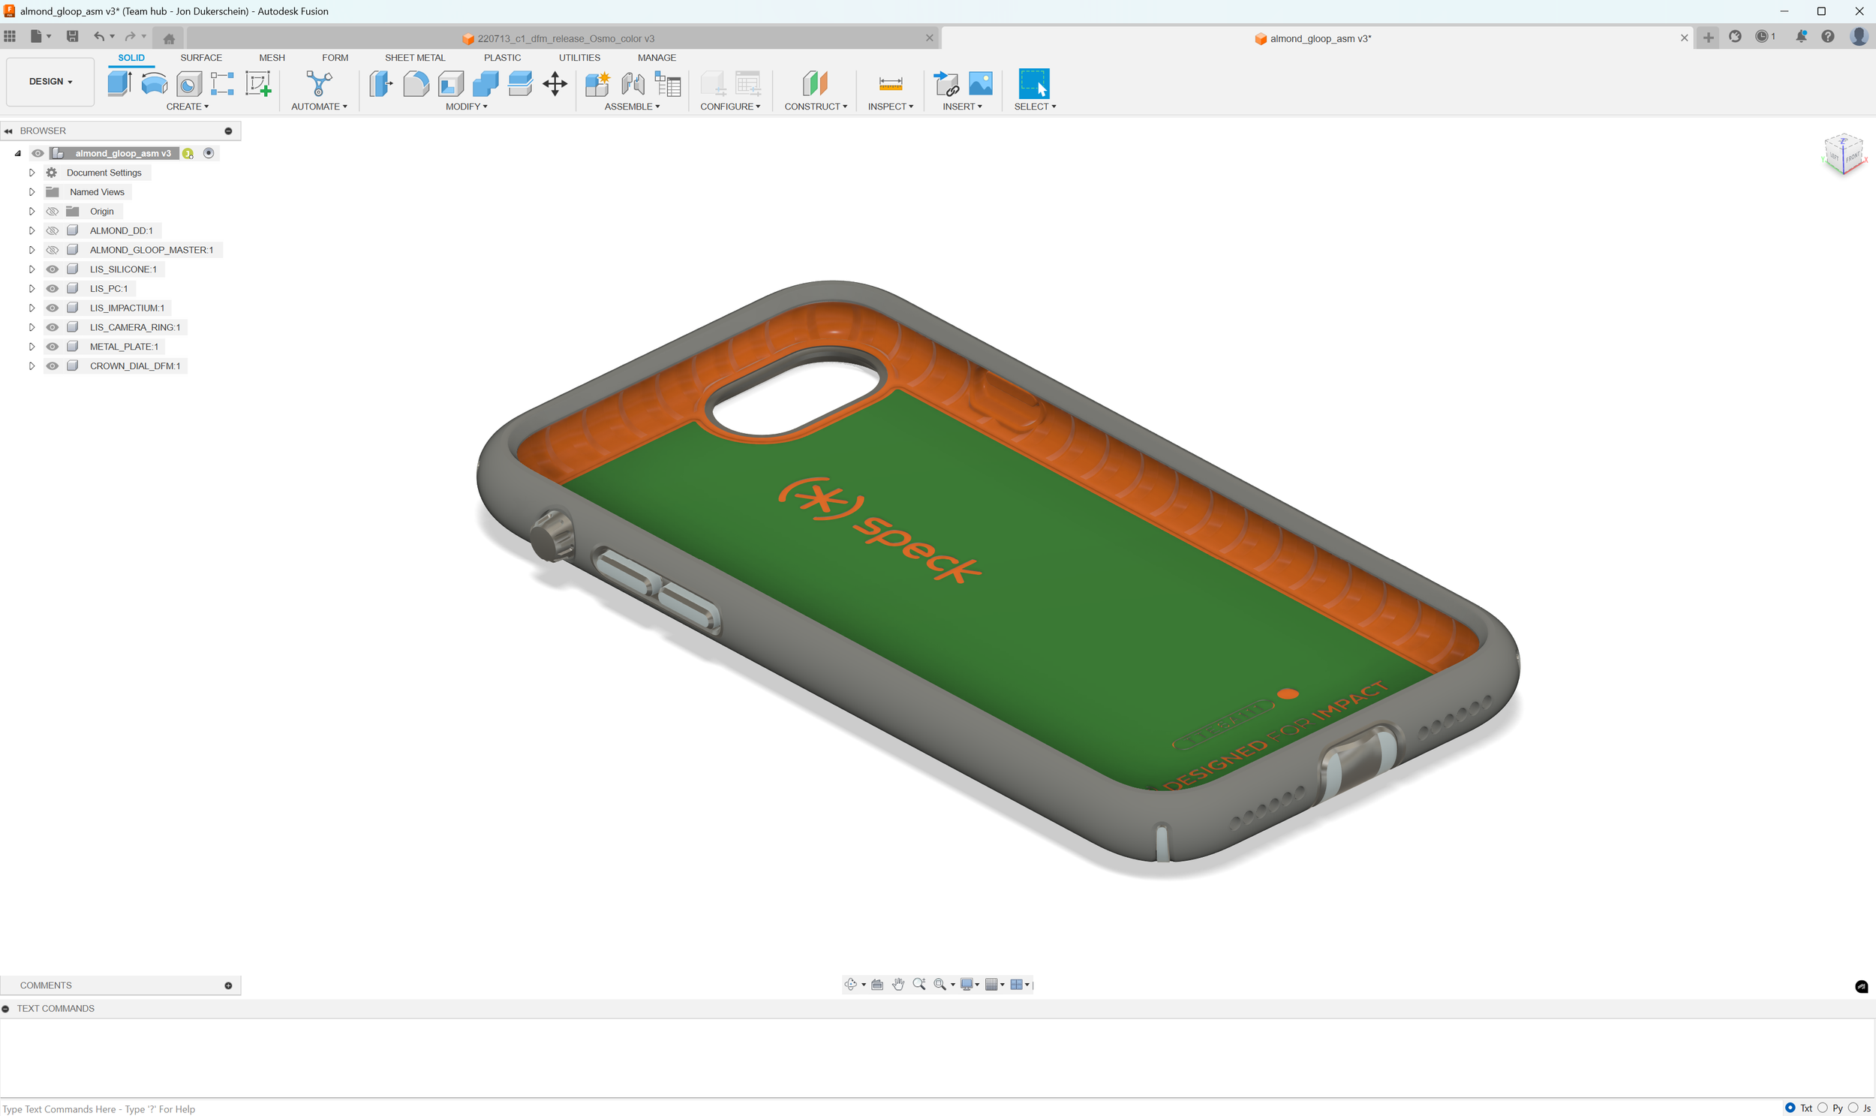Click the Extrude tool icon
1876x1116 pixels.
pyautogui.click(x=119, y=83)
